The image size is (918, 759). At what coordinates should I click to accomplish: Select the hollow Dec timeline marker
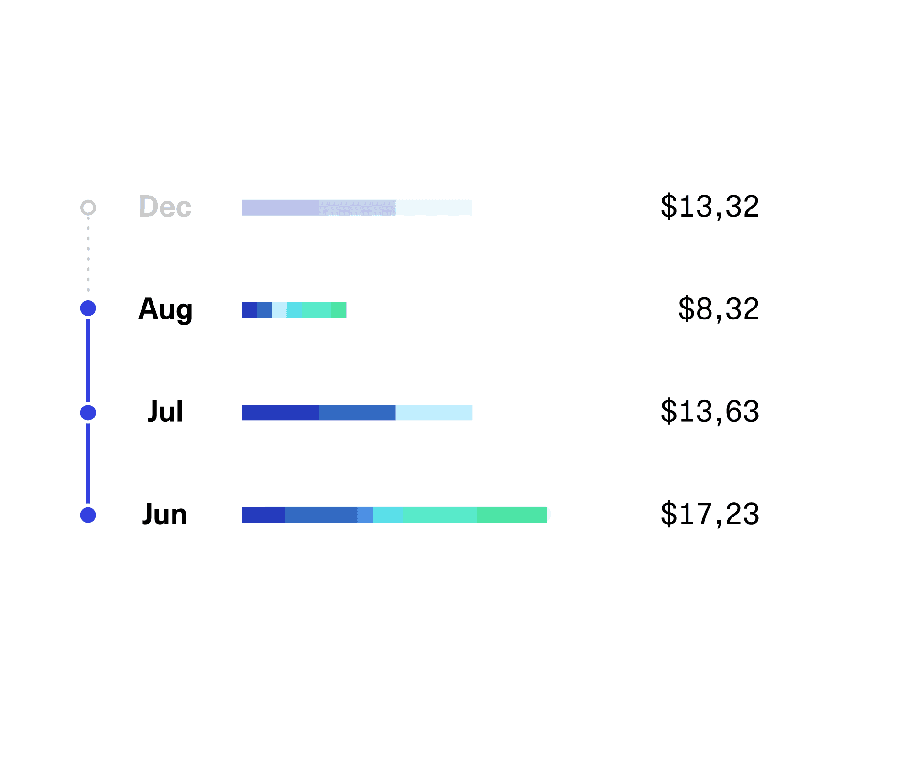pos(88,208)
